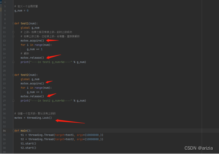Toggle the comment block fold marker at line 11
The height and width of the screenshot is (154, 219).
[13, 32]
